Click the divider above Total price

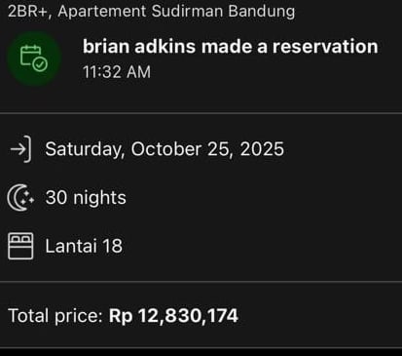(x=201, y=281)
